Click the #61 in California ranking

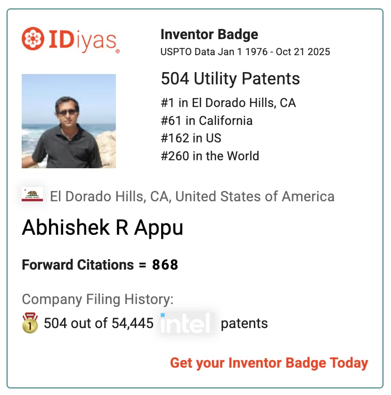tap(206, 121)
